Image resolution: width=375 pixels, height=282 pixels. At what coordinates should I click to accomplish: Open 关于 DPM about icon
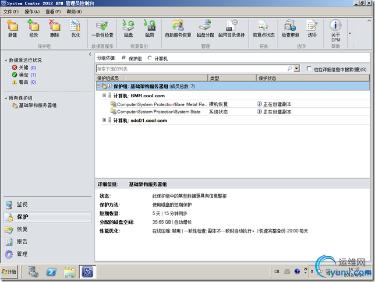click(335, 31)
